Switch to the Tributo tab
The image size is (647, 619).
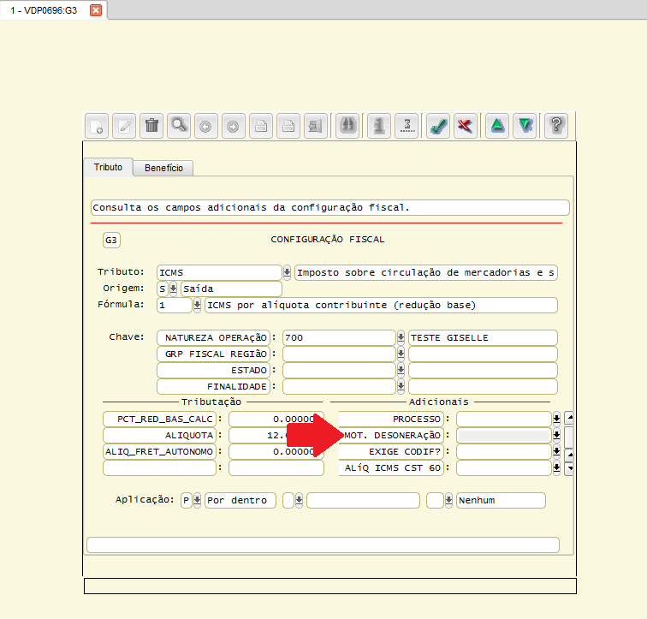108,167
